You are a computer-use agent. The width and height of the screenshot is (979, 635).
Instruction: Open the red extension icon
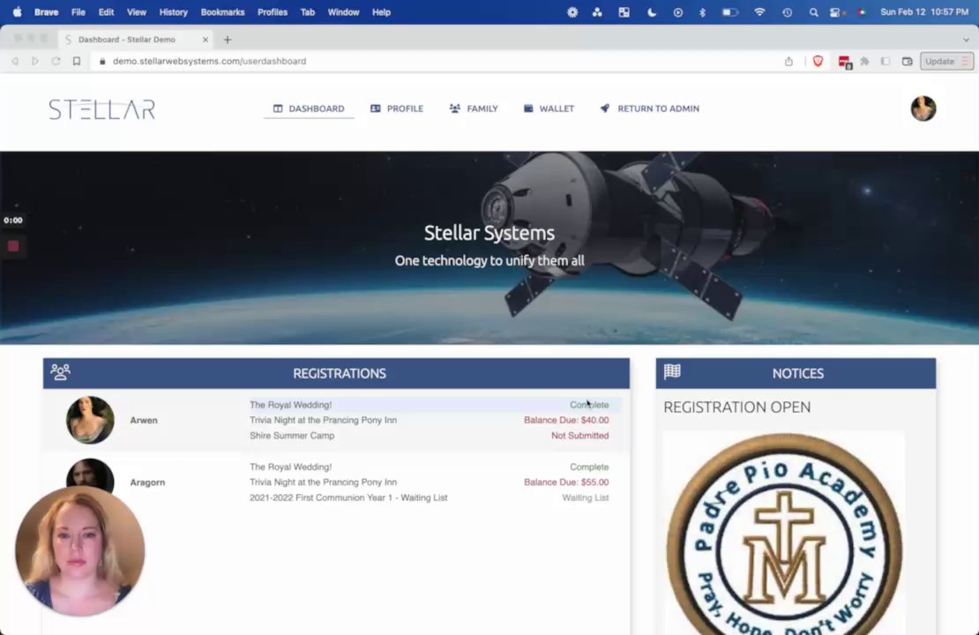coord(845,62)
